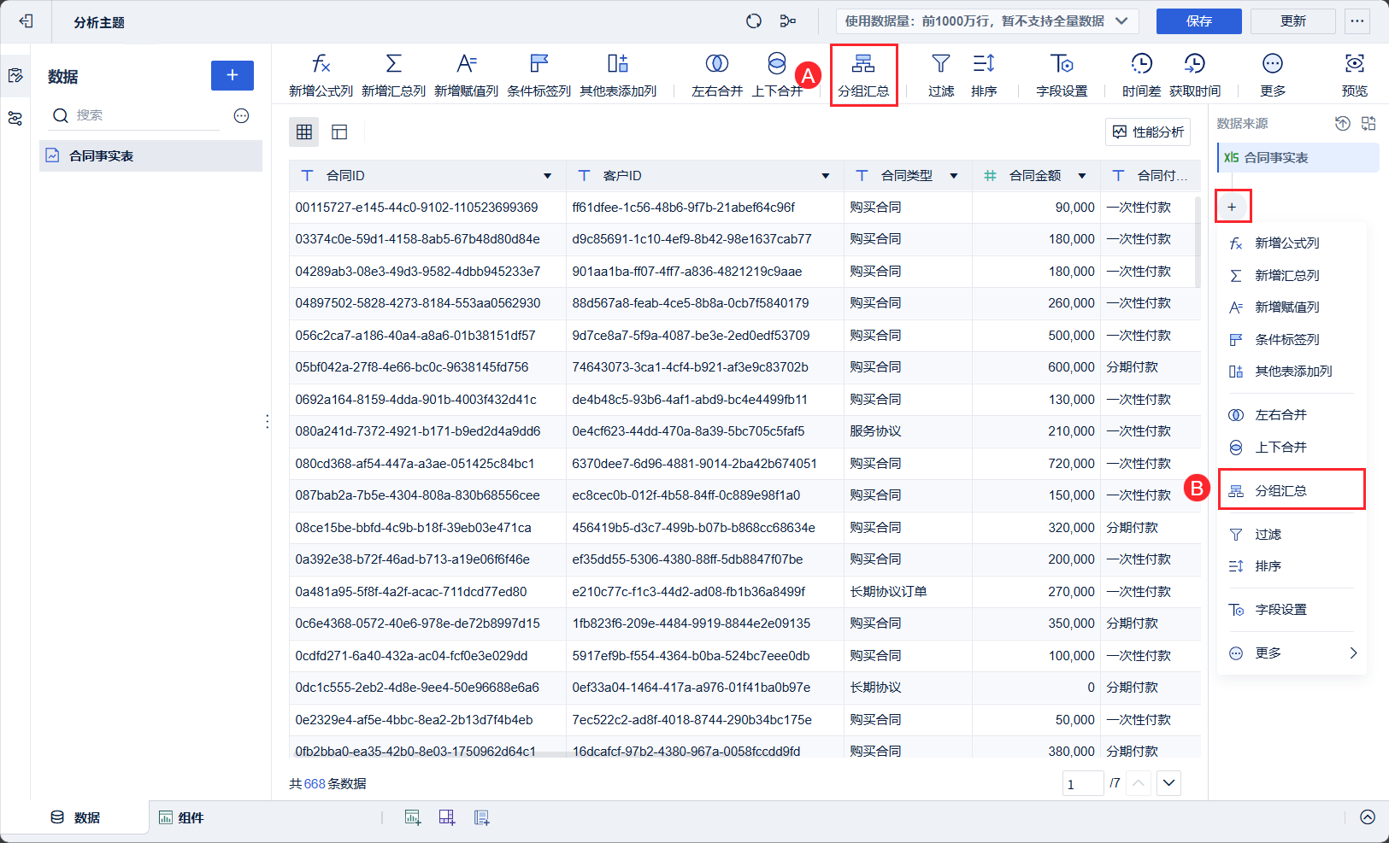Toggle the structure view layout button
The image size is (1389, 843).
[339, 132]
